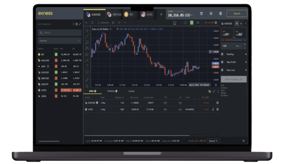292x164 pixels.
Task: Switch to the BTC chart tab
Action: (x=131, y=14)
